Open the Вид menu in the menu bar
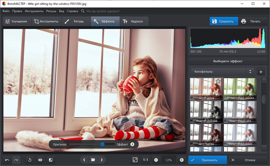This screenshot has height=166, width=270. tap(62, 11)
